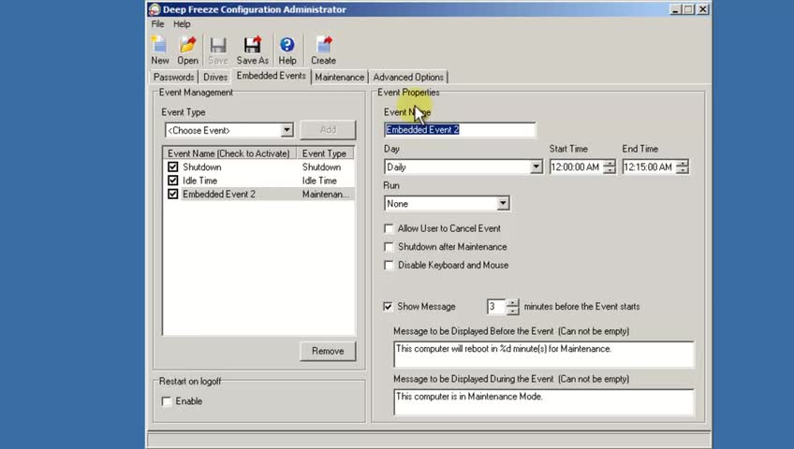Viewport: 794px width, 449px height.
Task: Switch to the Maintenance tab
Action: click(339, 77)
